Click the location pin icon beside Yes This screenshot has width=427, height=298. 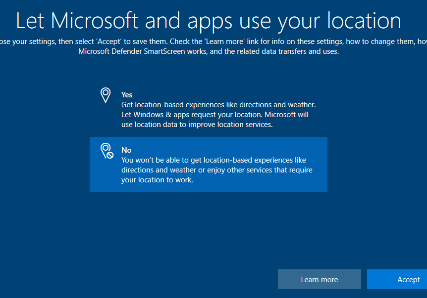pos(106,95)
